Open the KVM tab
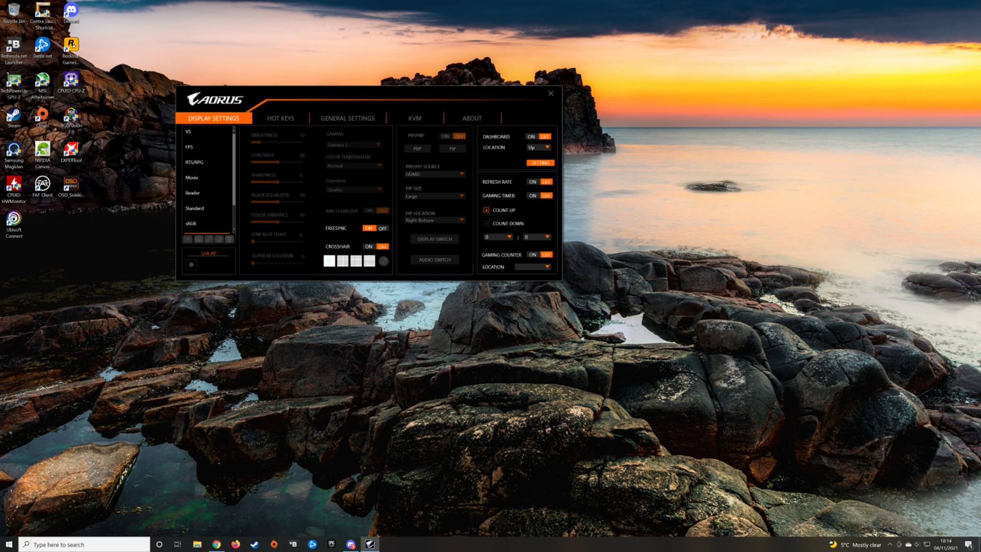Screen dimensions: 981x552 click(414, 118)
